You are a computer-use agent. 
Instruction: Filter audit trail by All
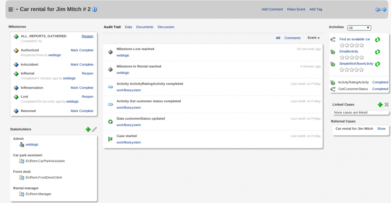278,38
